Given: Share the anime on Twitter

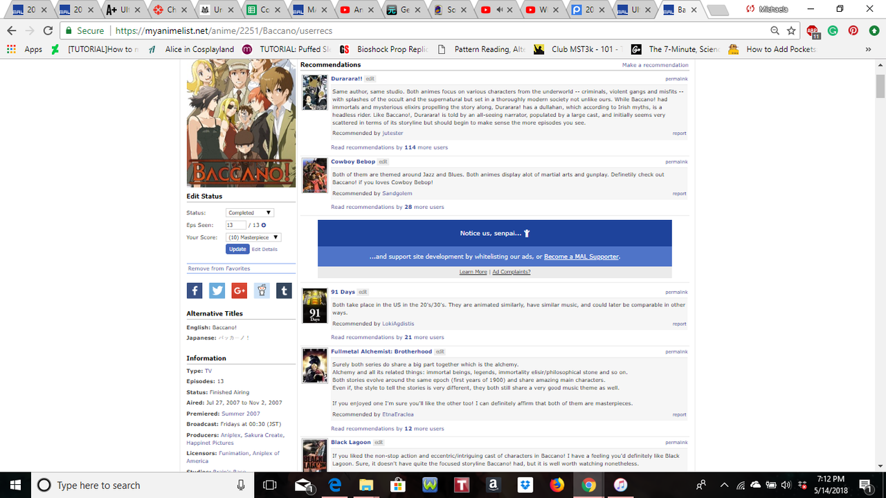Looking at the screenshot, I should pos(217,290).
